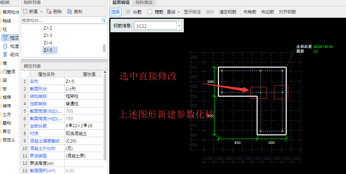This screenshot has width=346, height=174.
Task: Click the top-left rebar point in section
Action: [222, 71]
